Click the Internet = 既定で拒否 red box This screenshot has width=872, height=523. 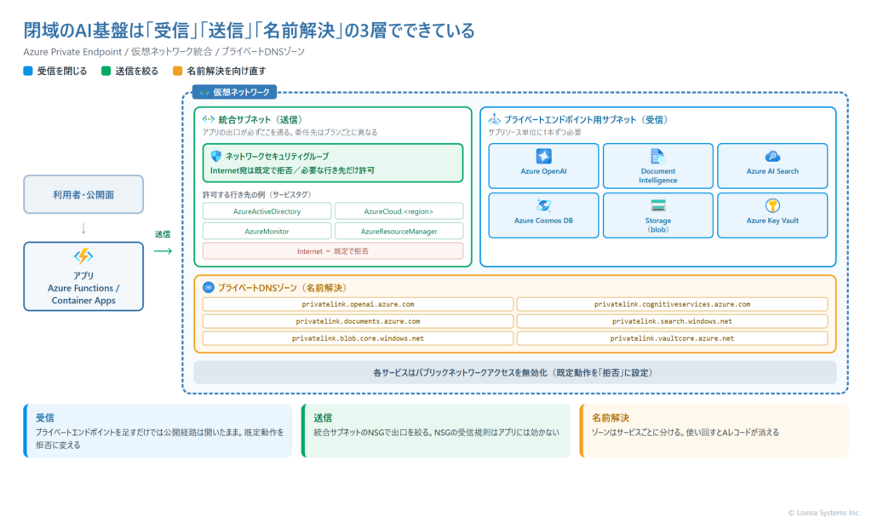pos(333,251)
